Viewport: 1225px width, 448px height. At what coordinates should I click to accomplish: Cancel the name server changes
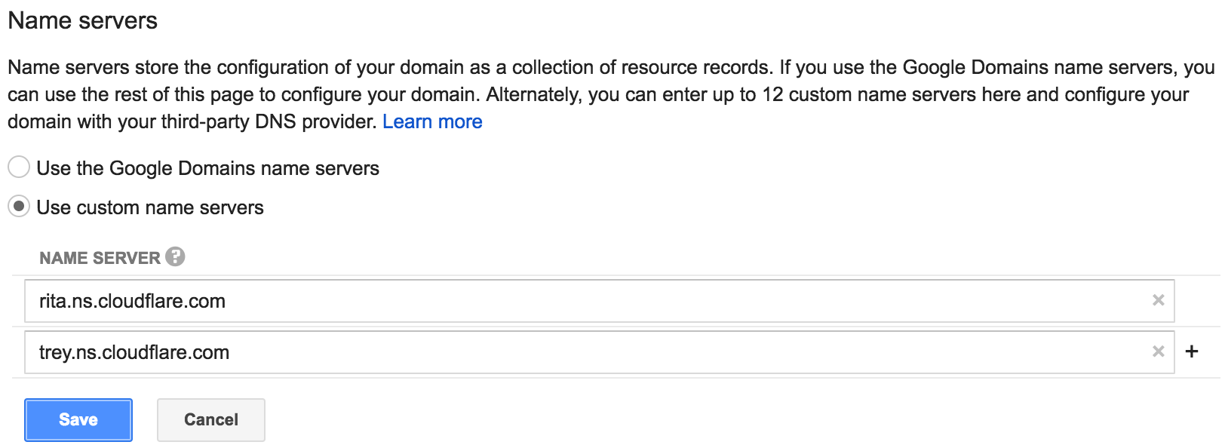tap(211, 420)
